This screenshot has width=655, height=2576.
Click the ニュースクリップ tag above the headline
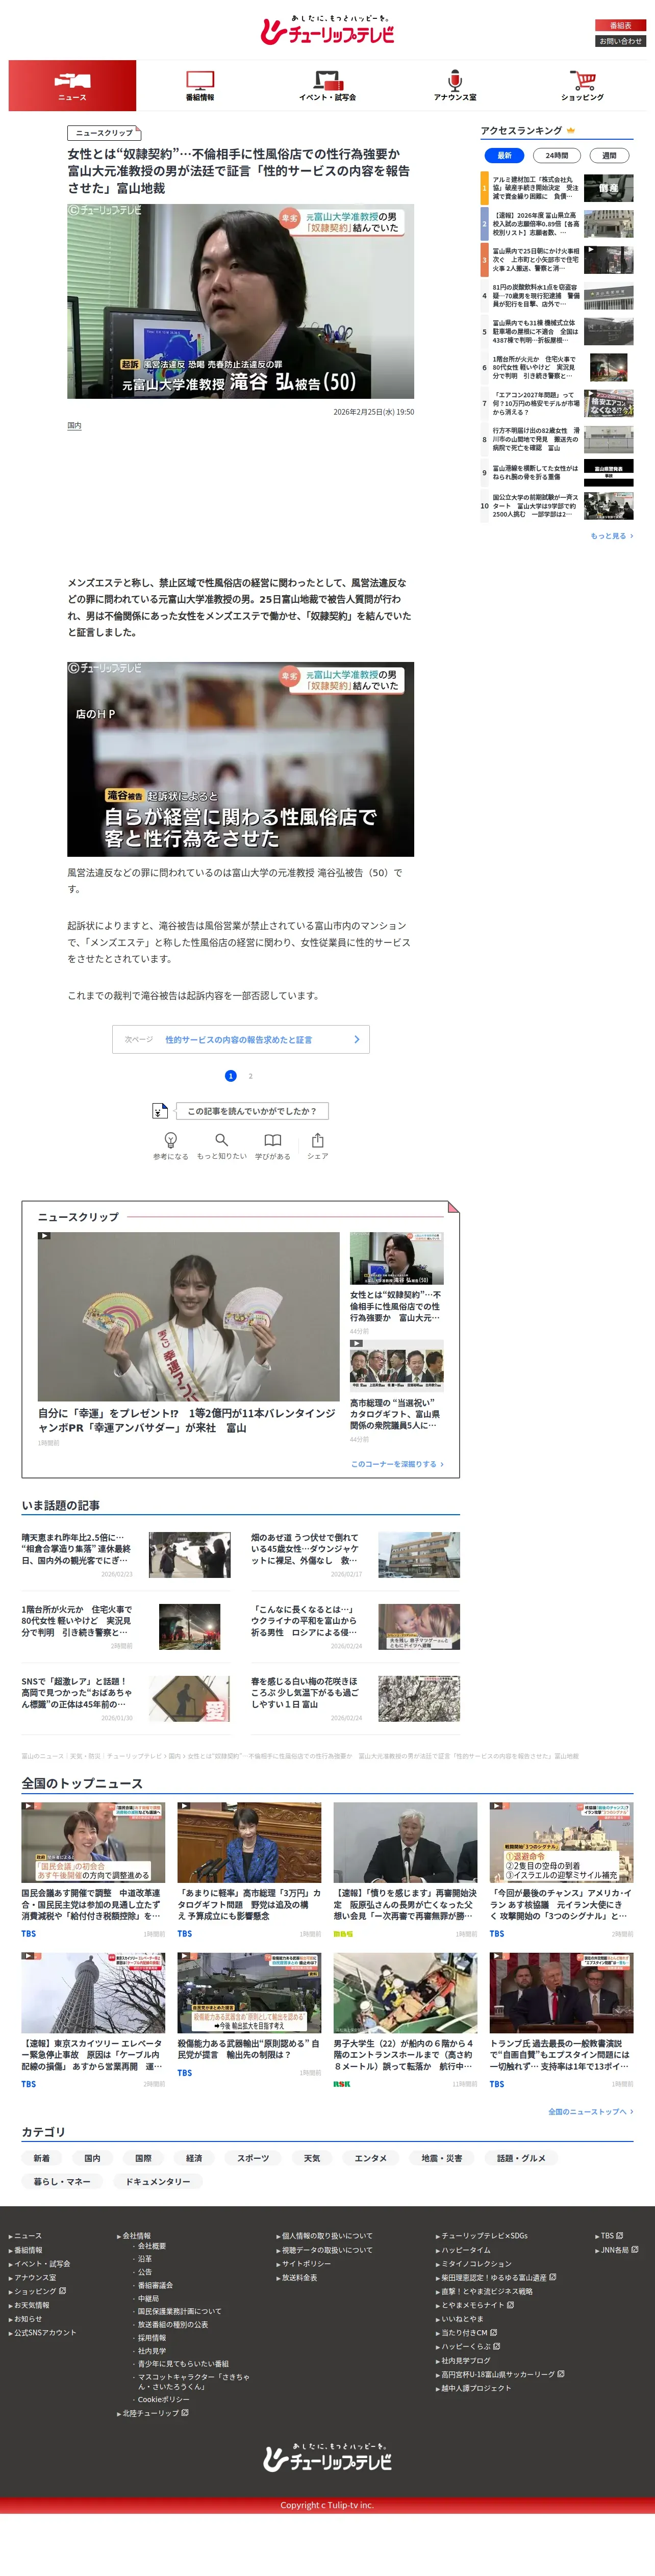(104, 132)
